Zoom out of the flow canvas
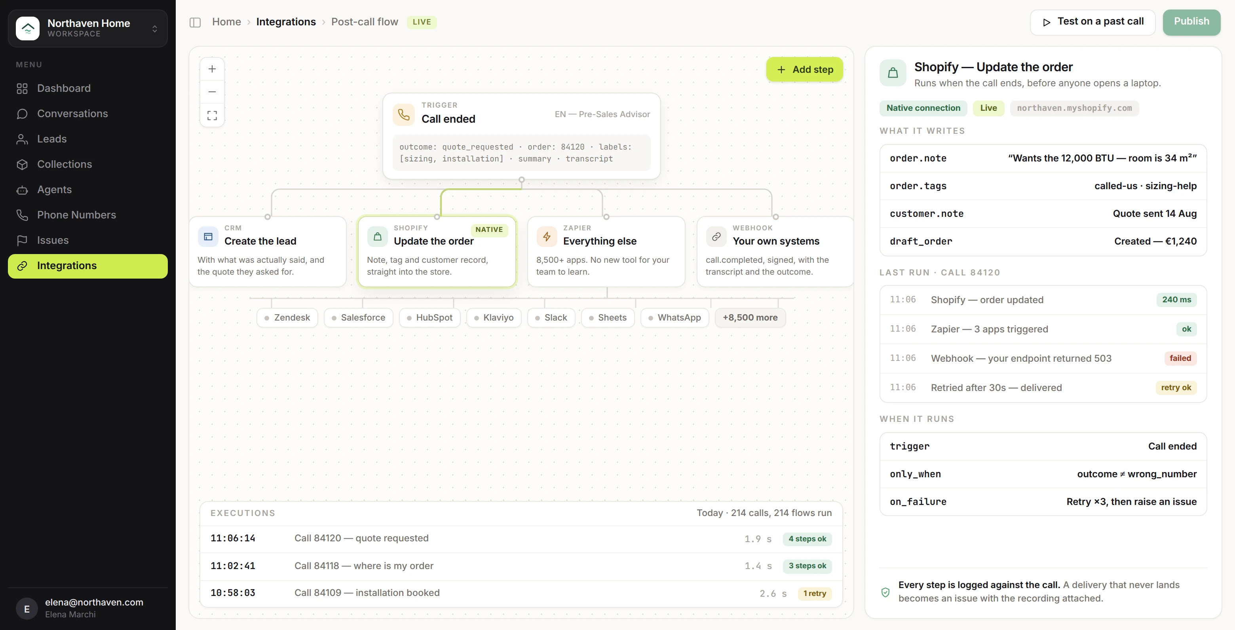 pos(212,91)
